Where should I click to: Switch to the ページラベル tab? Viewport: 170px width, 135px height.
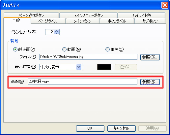(x=48, y=21)
